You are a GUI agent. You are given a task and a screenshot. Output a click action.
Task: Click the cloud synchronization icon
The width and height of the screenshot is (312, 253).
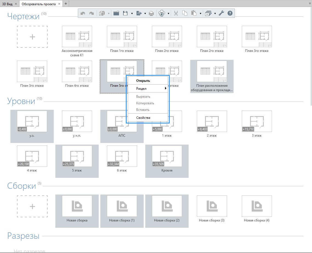(x=162, y=13)
